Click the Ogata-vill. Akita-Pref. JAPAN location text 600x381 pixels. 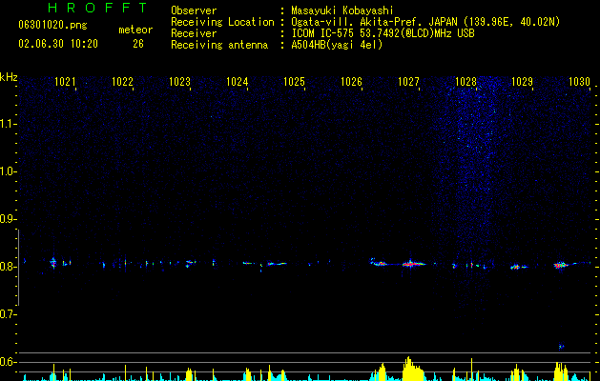tap(425, 22)
